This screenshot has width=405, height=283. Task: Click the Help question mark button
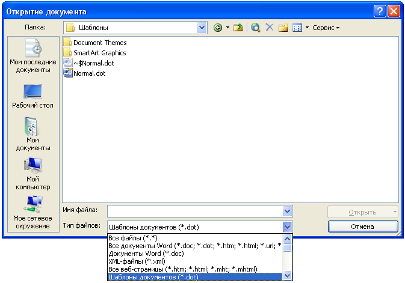tap(380, 11)
